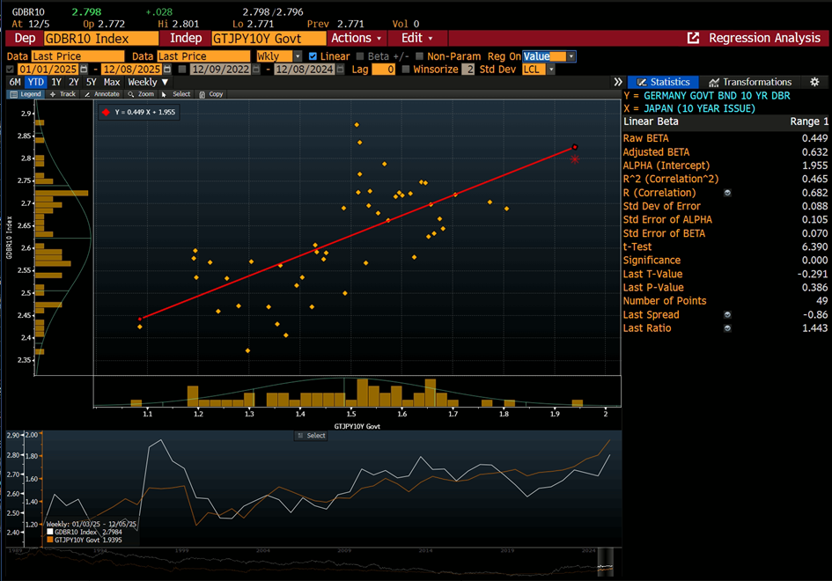Viewport: 832px width, 581px height.
Task: Click the Copy chart icon
Action: tap(210, 94)
